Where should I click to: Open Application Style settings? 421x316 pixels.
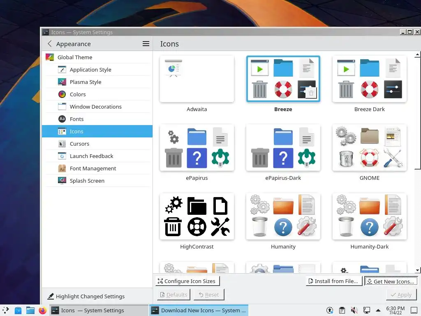[97, 70]
